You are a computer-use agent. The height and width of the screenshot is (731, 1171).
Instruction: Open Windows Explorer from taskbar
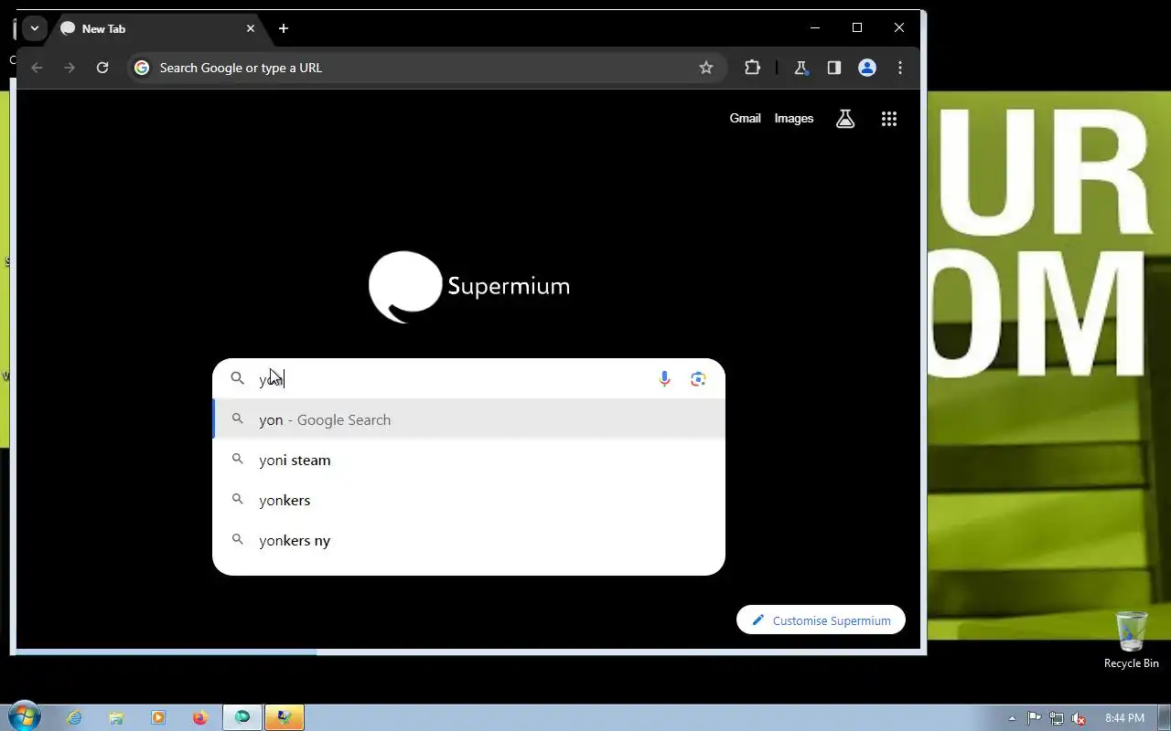pos(116,718)
